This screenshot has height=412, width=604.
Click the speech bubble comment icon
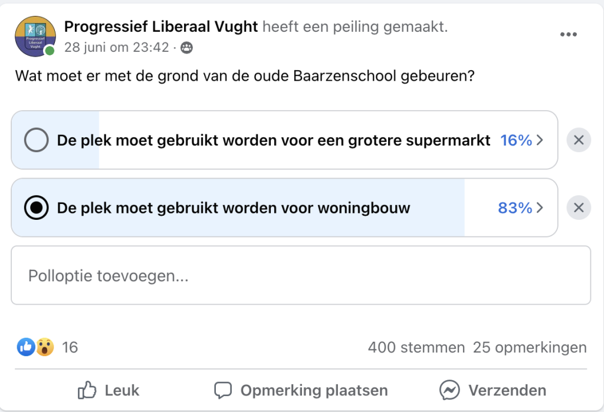click(222, 390)
